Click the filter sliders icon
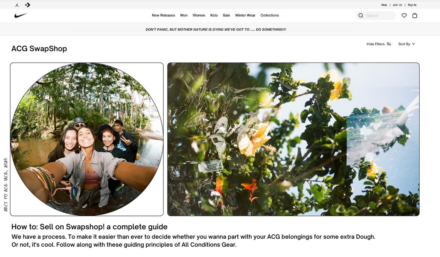The width and height of the screenshot is (440, 257). (x=389, y=44)
